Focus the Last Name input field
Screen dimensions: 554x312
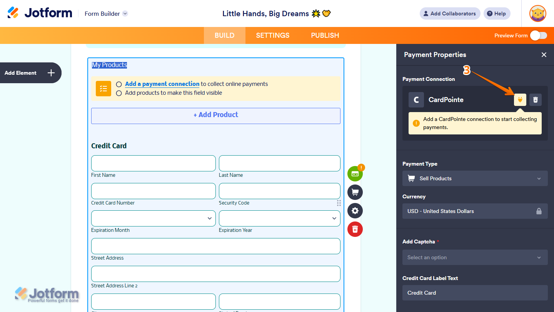280,163
